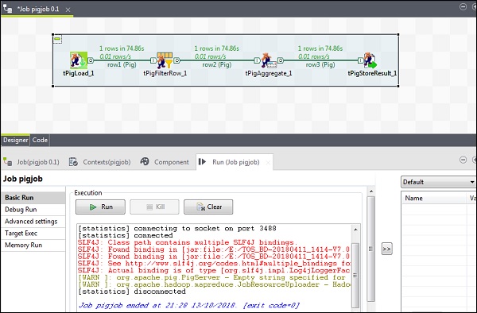Select the tPigStoreResult_1 component icon
Screen dimensions: 477x313
point(370,60)
